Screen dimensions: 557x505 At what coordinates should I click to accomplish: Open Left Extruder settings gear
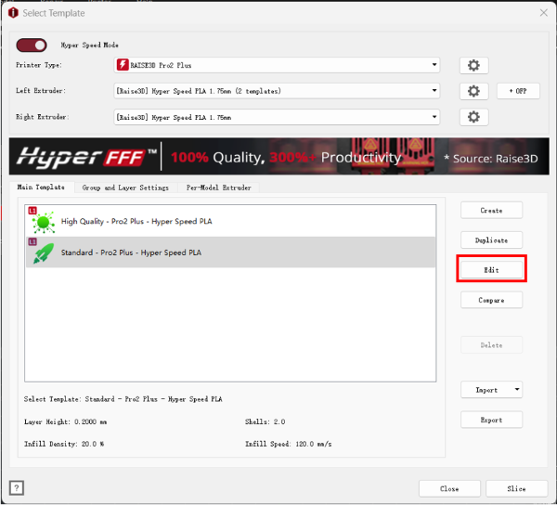[x=473, y=91]
